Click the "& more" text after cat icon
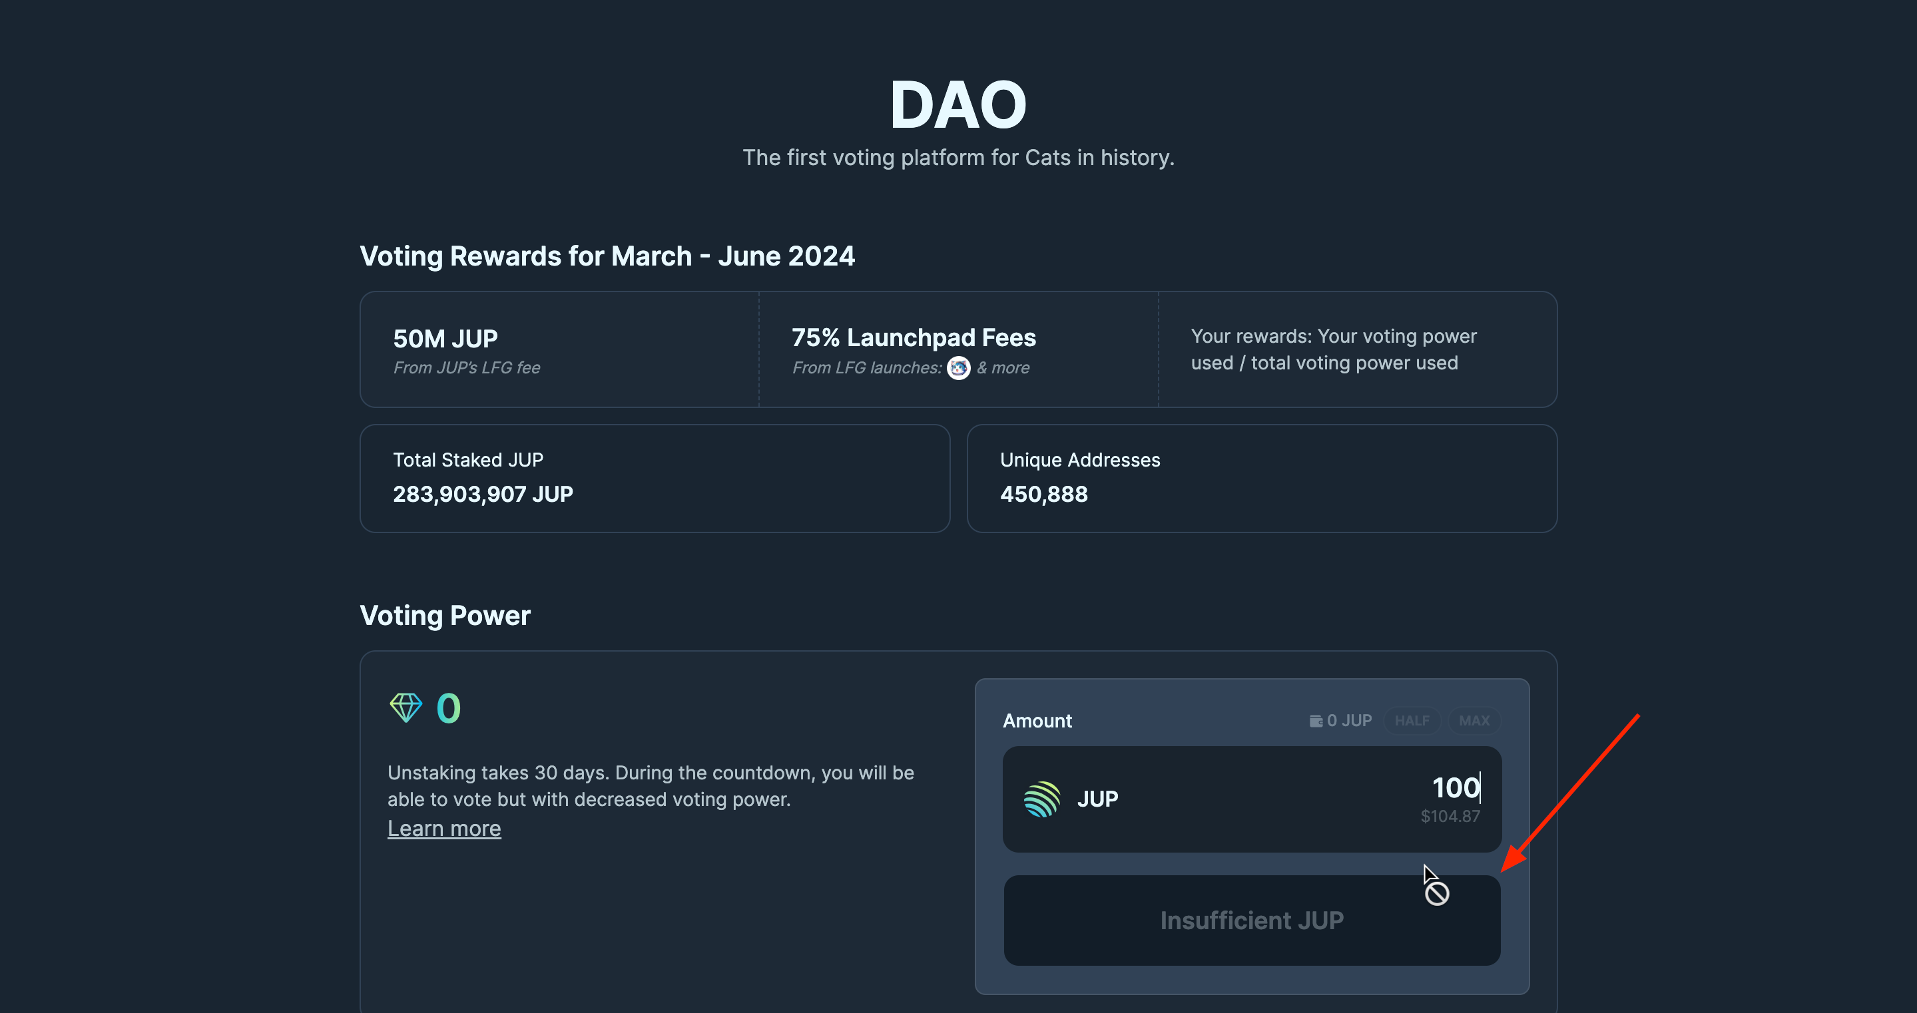Image resolution: width=1917 pixels, height=1013 pixels. (x=1003, y=367)
